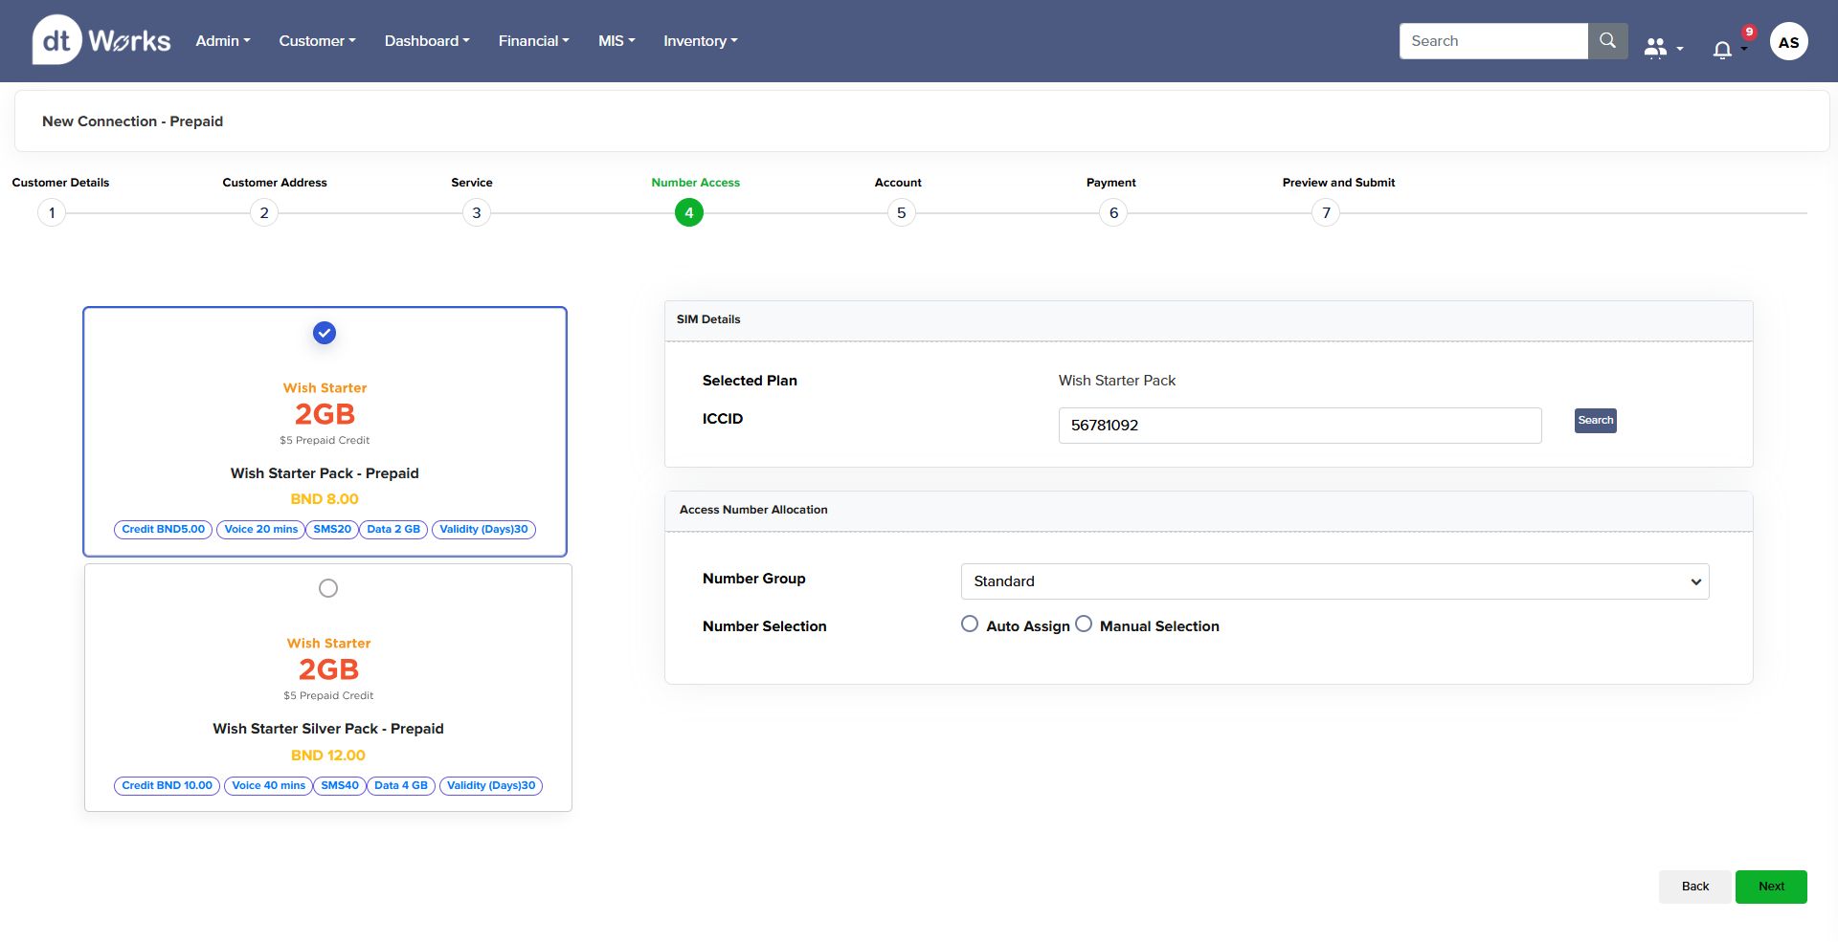Viewport: 1838px width, 942px height.
Task: Click the Wish Starter Pack selected plan value
Action: [x=1117, y=381]
